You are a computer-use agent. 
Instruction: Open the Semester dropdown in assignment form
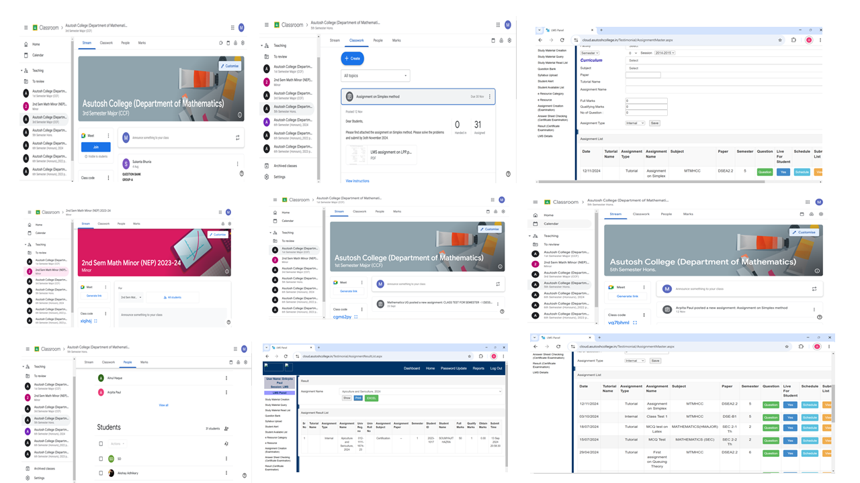pyautogui.click(x=590, y=53)
